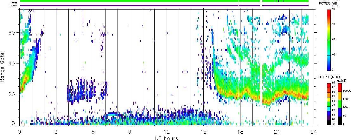351x140 pixels.
Task: Select the black block in NOISE bar
Action: (x=340, y=121)
